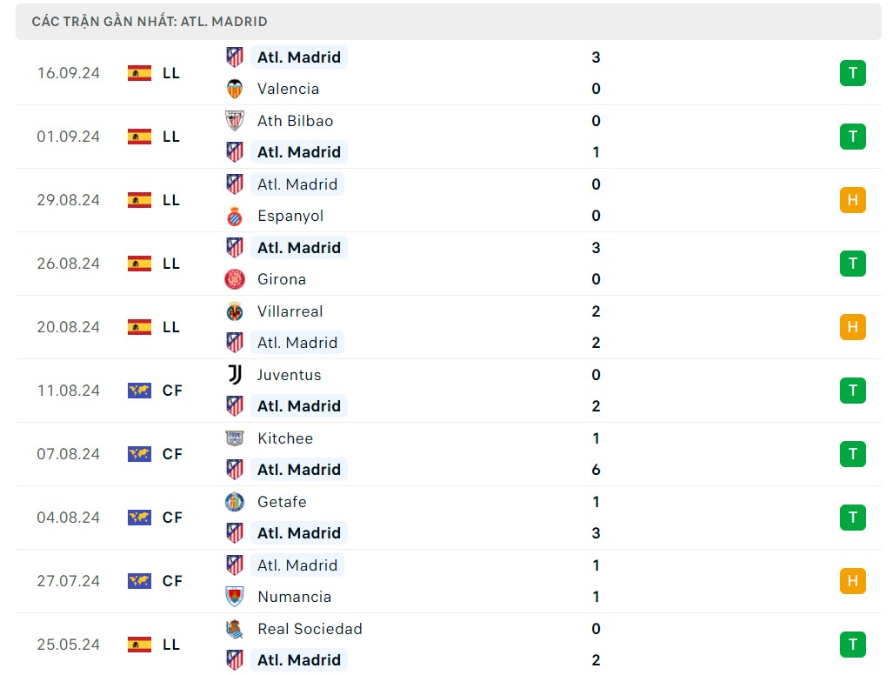The height and width of the screenshot is (675, 893).
Task: Select the Numancia team badge
Action: pos(234,597)
